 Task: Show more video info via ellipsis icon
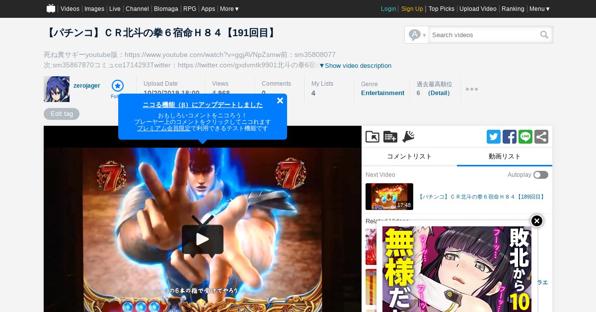point(472,89)
